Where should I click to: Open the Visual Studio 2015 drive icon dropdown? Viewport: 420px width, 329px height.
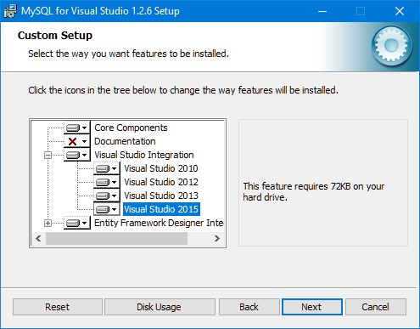pyautogui.click(x=106, y=209)
